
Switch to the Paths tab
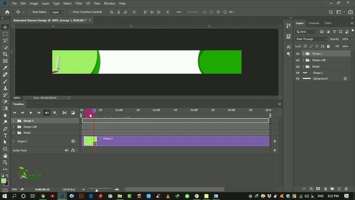[x=328, y=23]
